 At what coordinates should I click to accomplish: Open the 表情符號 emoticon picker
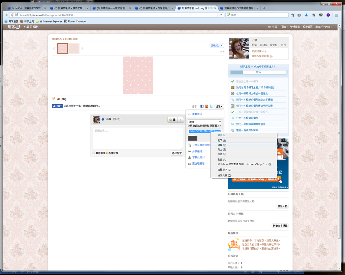114,154
